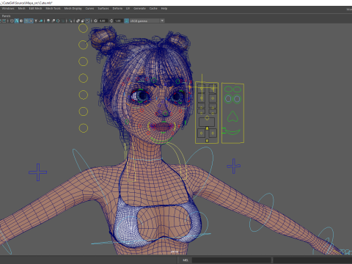Open the sRGB gamma view transform dropdown

(147, 21)
